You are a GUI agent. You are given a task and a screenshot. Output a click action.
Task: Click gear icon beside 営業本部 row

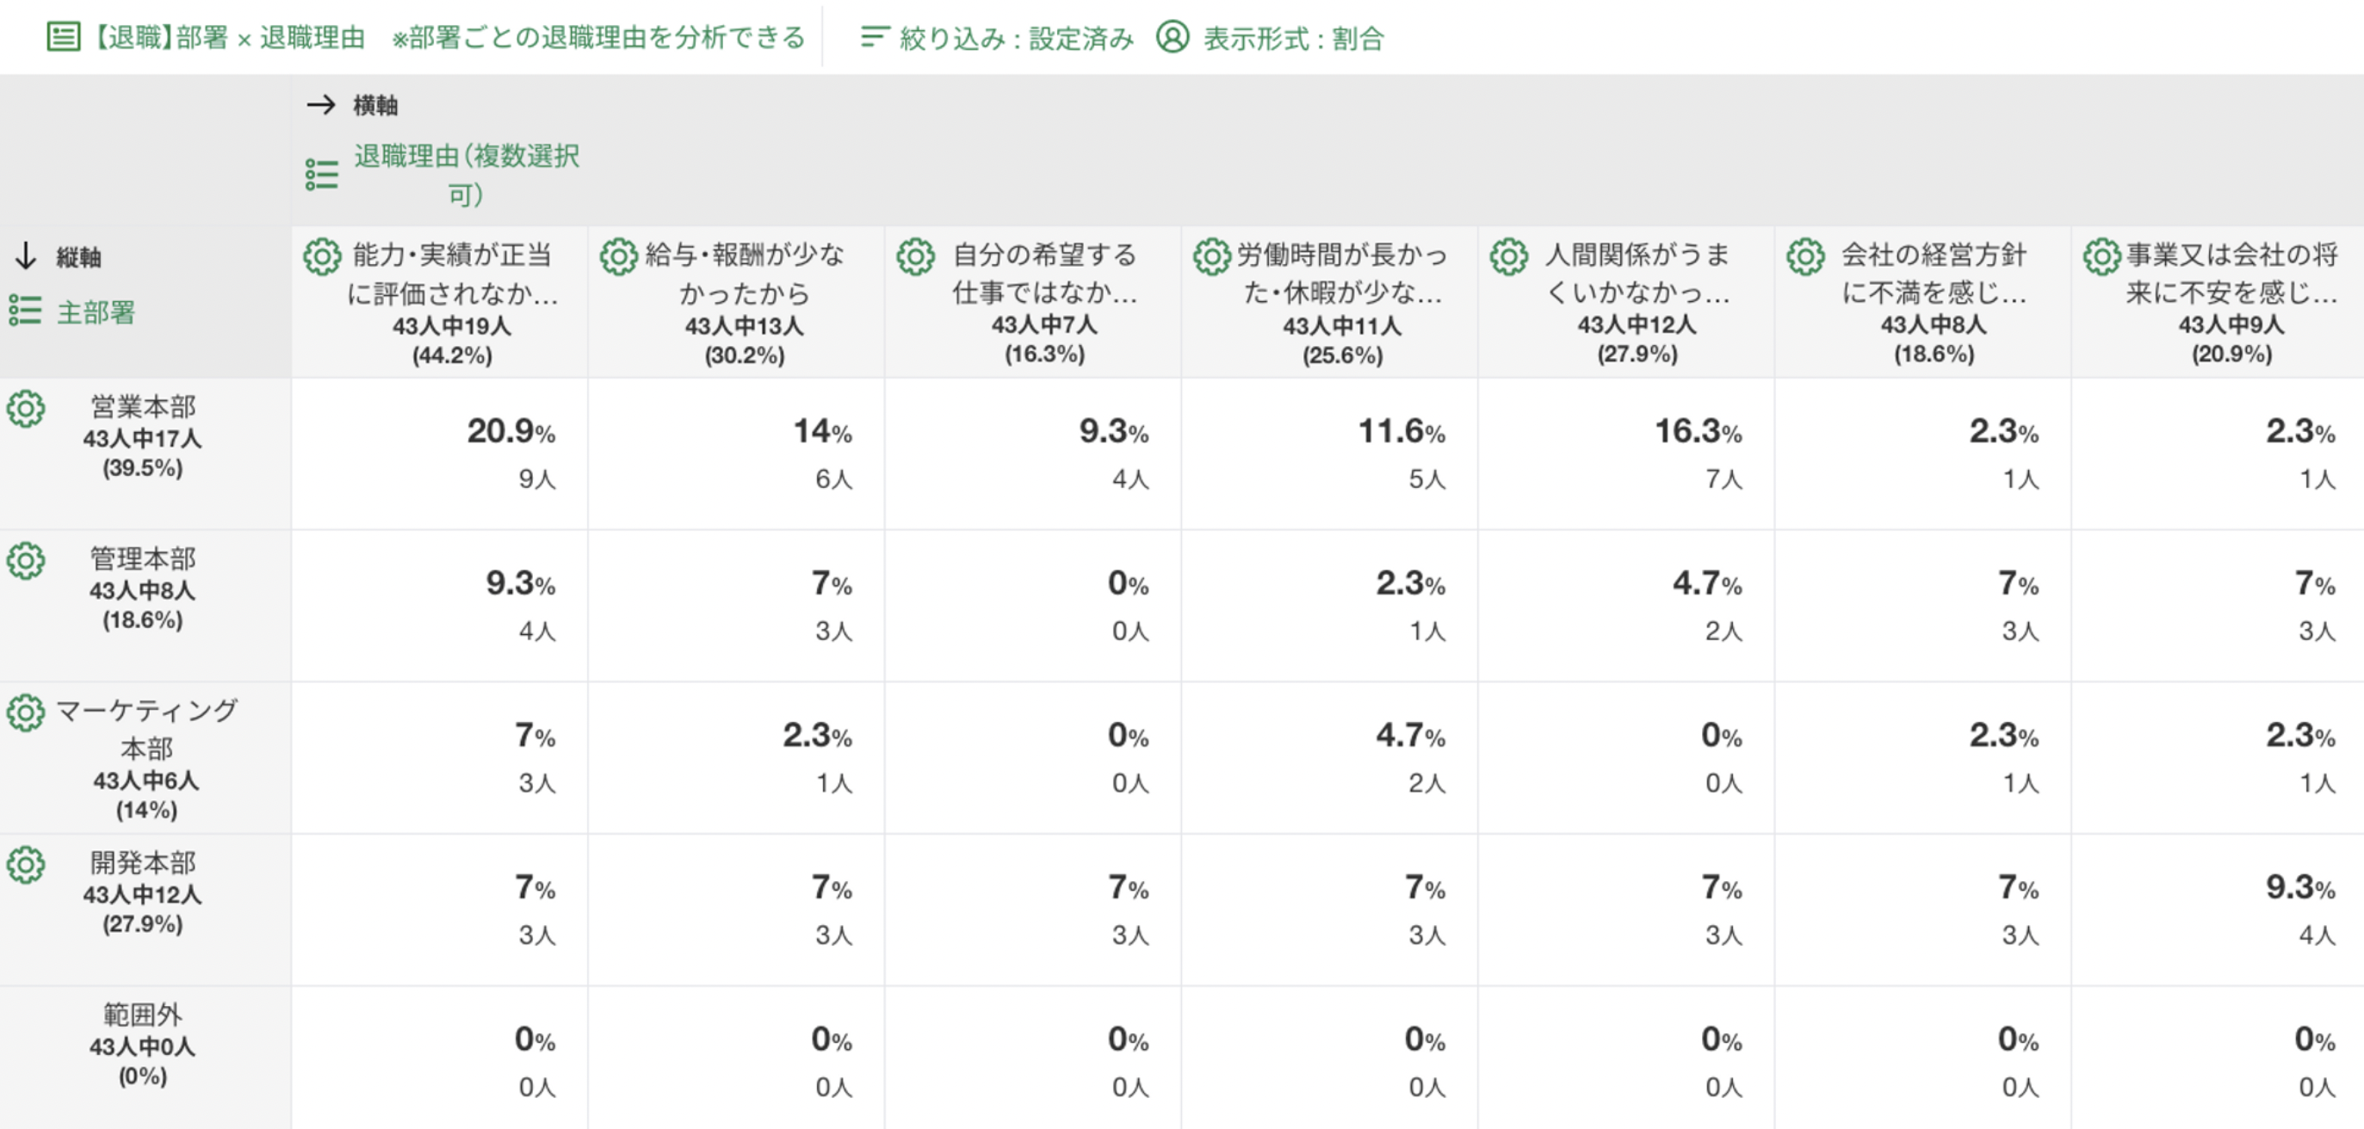(x=26, y=409)
